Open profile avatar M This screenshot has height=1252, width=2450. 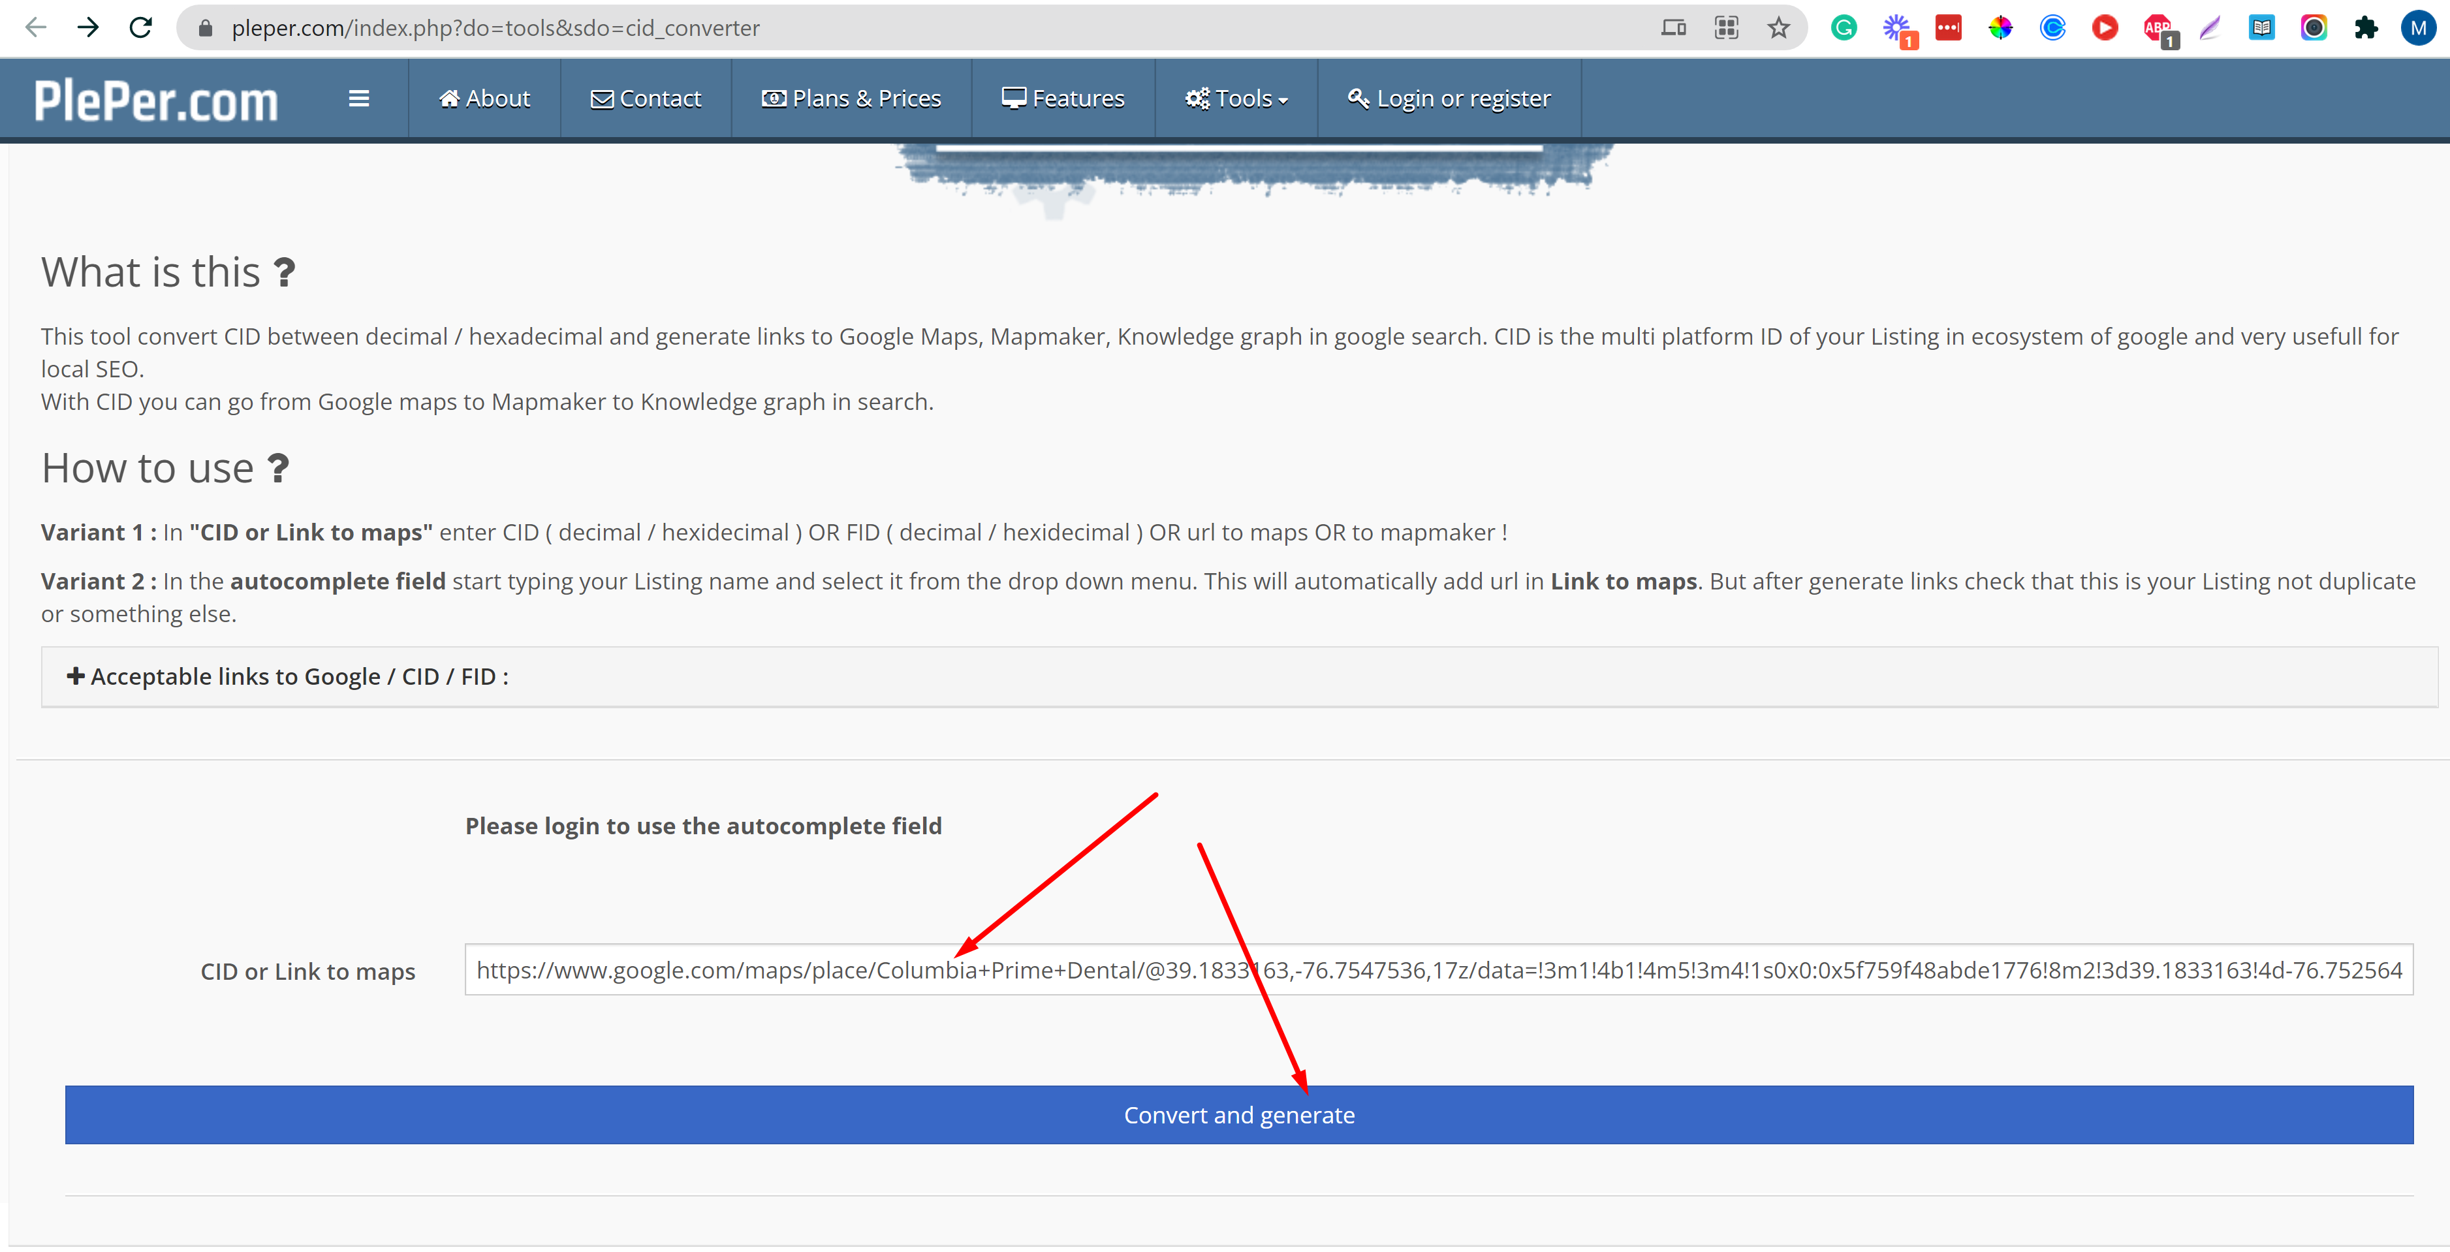2417,27
